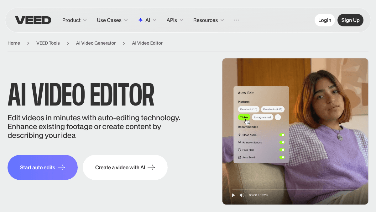Viewport: 376px width, 212px height.
Task: Click the Remove silences icon
Action: (240, 142)
